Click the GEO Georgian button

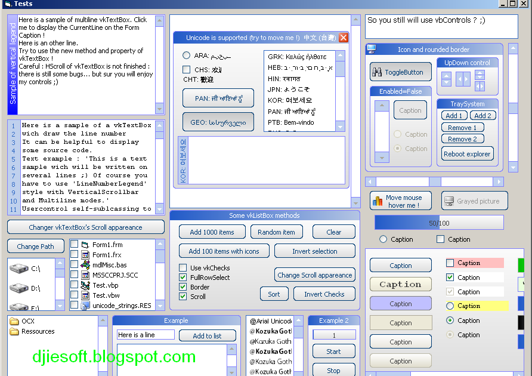pos(218,122)
